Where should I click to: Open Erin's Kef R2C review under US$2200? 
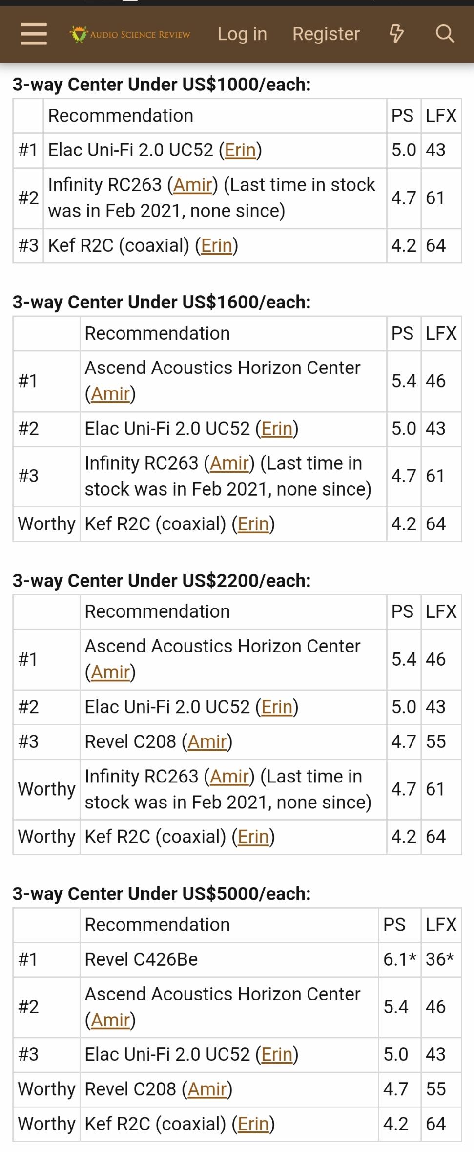pyautogui.click(x=253, y=836)
